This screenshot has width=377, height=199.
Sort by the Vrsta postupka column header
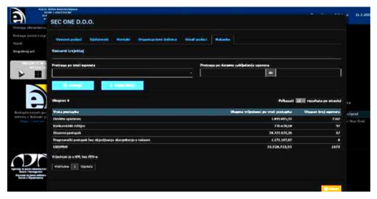[x=66, y=112]
